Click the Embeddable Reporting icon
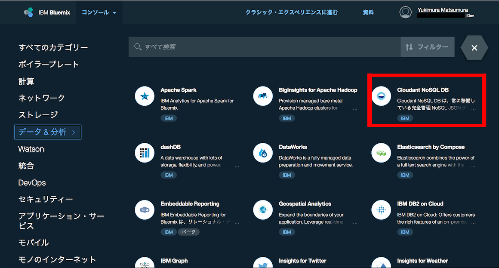Viewport: 499px width, 268px height. tap(145, 210)
